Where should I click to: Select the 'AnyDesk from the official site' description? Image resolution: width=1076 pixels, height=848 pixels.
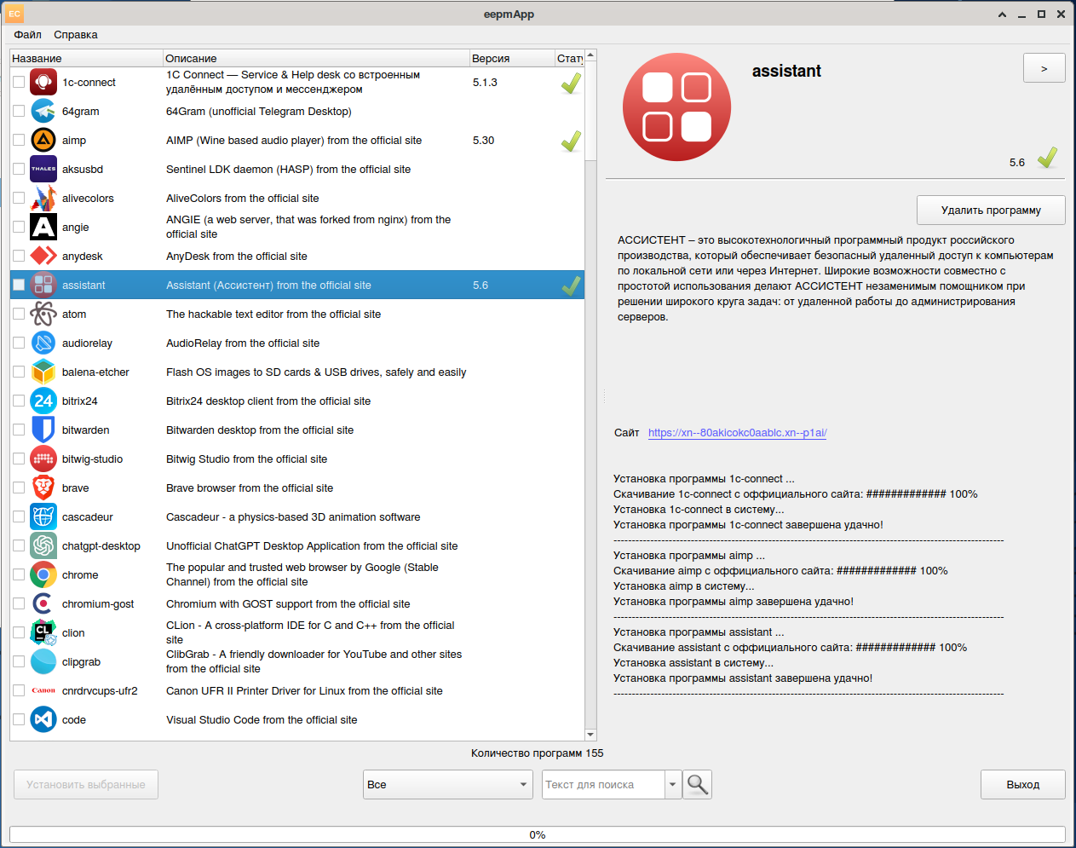point(237,257)
